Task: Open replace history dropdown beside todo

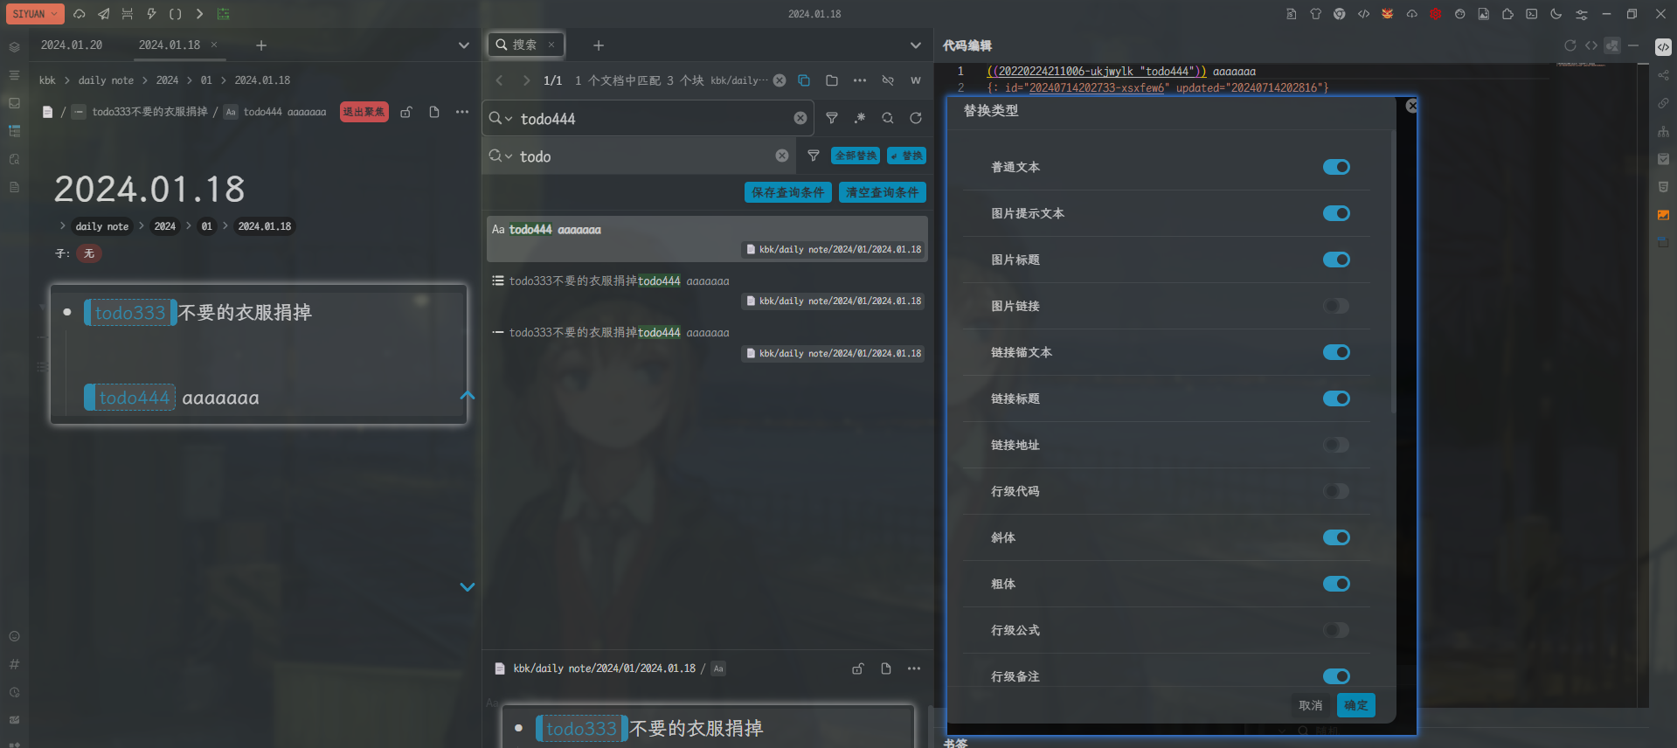Action: (501, 156)
